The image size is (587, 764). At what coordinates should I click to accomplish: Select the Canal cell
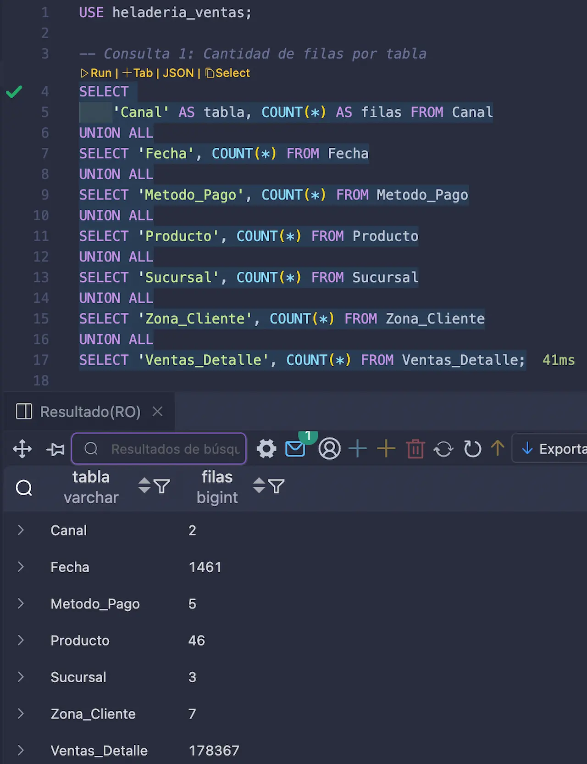[68, 530]
